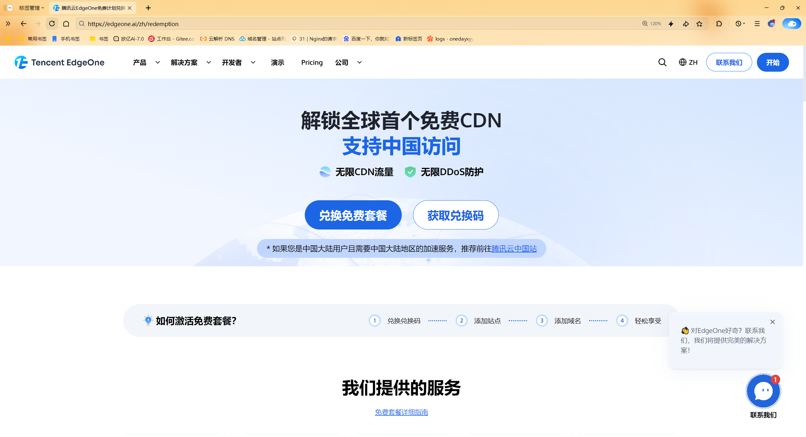Expand the 产品 navigation dropdown
This screenshot has height=437, width=806.
[158, 62]
